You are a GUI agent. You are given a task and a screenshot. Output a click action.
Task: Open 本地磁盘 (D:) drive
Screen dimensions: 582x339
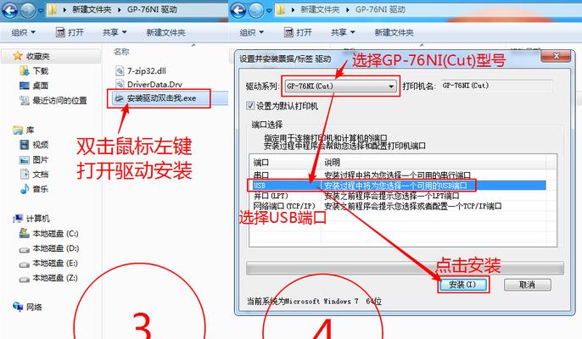click(x=49, y=248)
